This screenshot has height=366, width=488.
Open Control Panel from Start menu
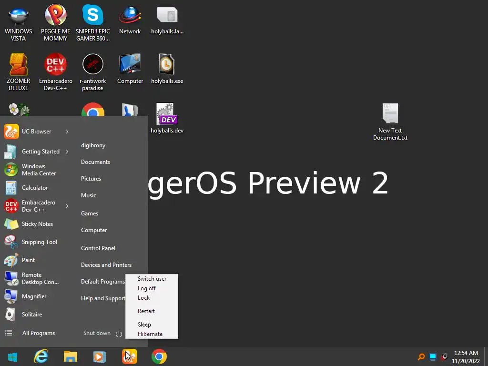98,248
